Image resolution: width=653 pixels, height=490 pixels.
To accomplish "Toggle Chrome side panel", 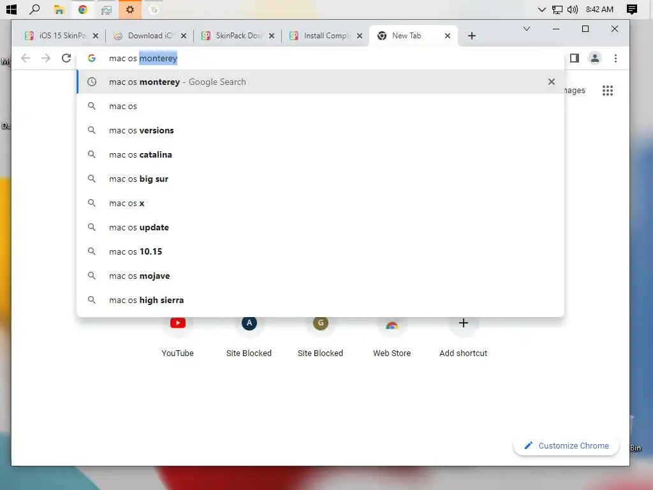I will (x=575, y=58).
